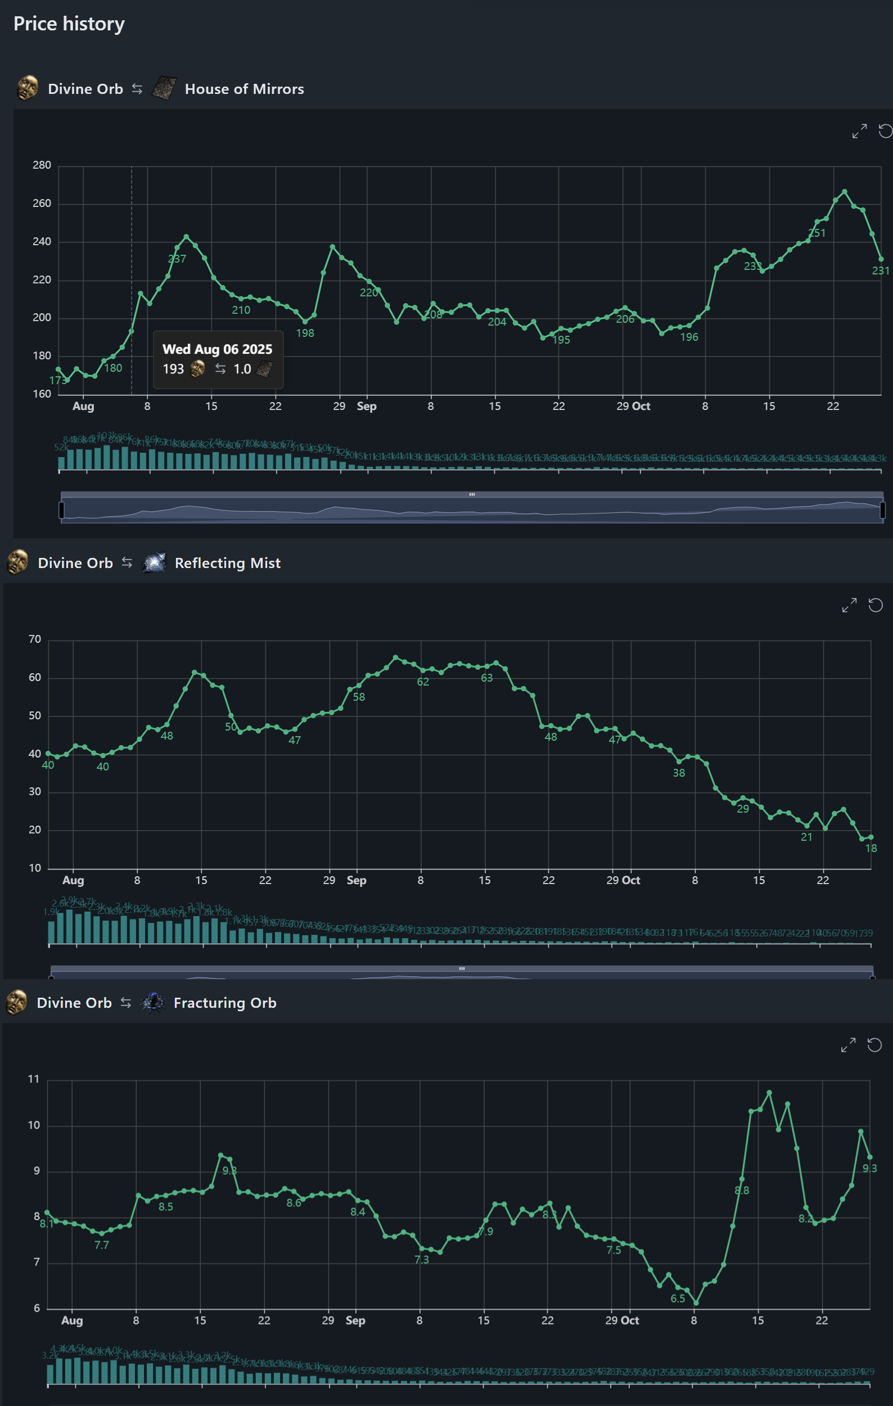Click the Divine Orb icon beside House of Mirrors
The width and height of the screenshot is (893, 1406).
(28, 88)
